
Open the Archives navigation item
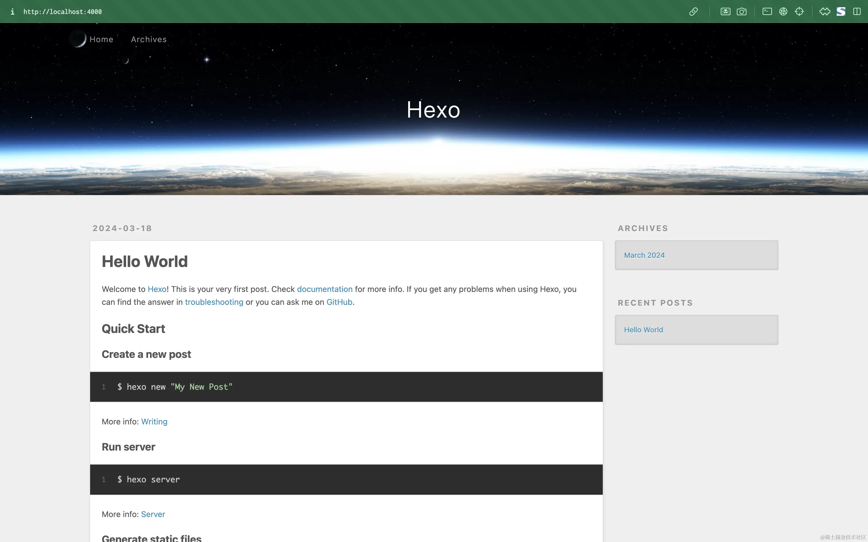pos(148,39)
